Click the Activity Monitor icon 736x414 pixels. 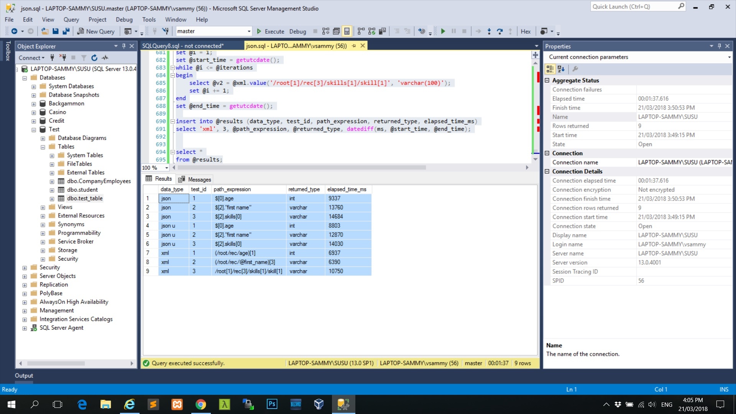pos(105,58)
